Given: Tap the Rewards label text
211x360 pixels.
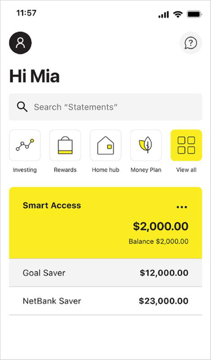Looking at the screenshot, I should (x=65, y=170).
